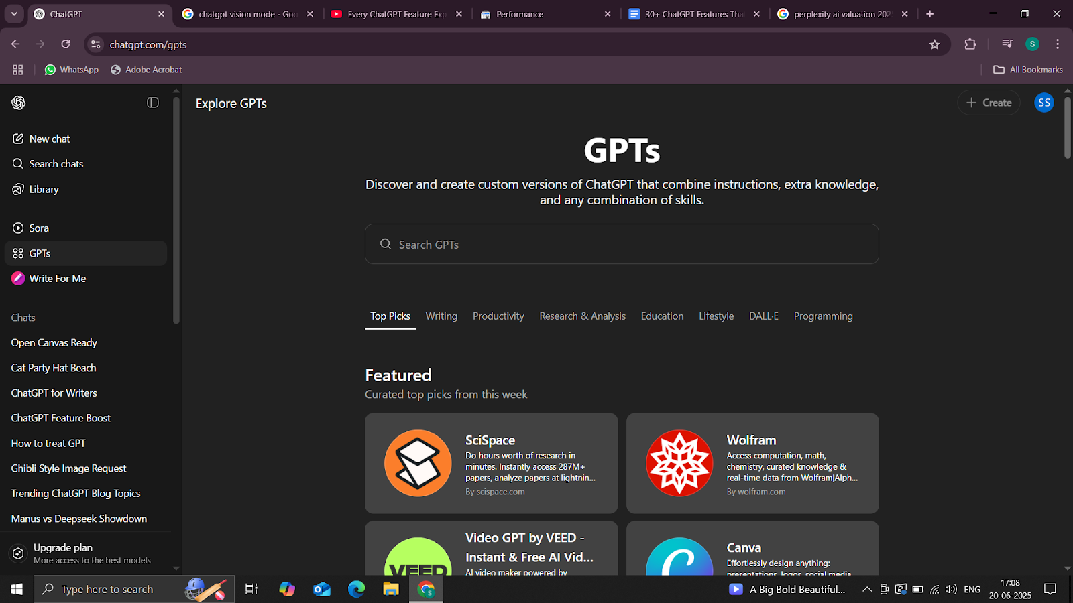Open Chrome profile S avatar
The width and height of the screenshot is (1073, 603).
pyautogui.click(x=1032, y=44)
